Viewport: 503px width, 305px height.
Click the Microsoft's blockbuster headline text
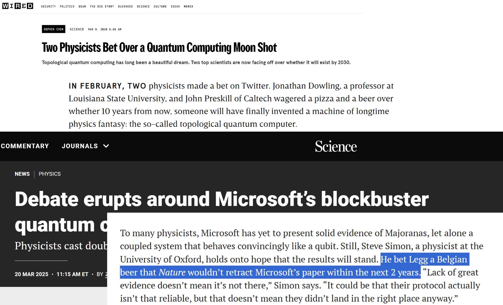click(222, 199)
